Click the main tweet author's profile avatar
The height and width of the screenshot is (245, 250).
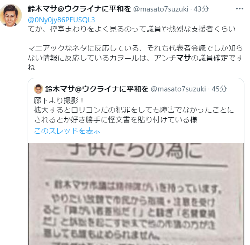pyautogui.click(x=10, y=15)
